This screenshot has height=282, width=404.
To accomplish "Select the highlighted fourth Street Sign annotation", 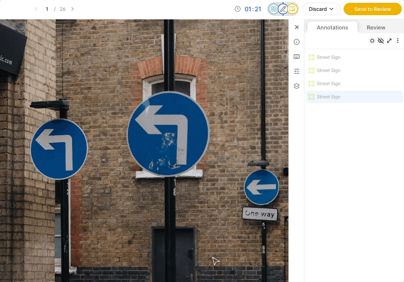I will click(354, 97).
